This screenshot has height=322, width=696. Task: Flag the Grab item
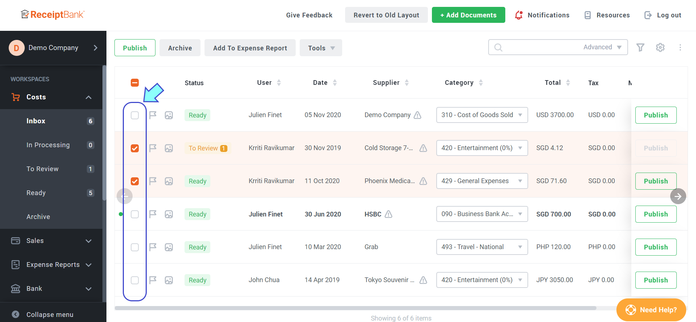[153, 247]
